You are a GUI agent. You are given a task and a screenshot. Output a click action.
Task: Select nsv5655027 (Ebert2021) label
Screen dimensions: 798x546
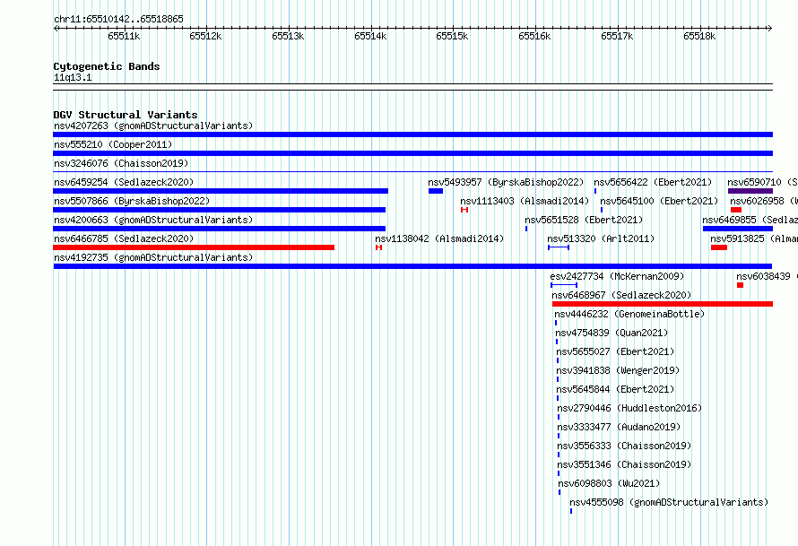click(x=615, y=351)
